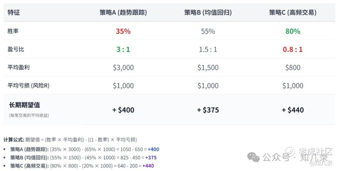Click the 平均亏损 (风险R) row label

(x=29, y=86)
